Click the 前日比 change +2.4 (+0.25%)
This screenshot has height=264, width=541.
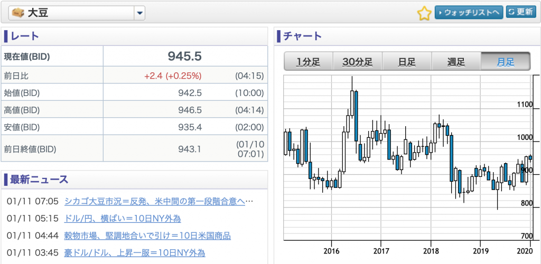(173, 76)
